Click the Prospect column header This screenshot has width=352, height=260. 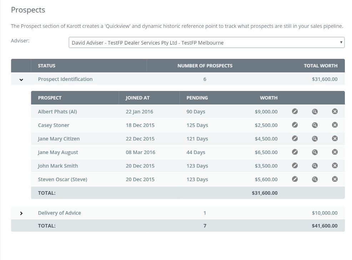50,98
